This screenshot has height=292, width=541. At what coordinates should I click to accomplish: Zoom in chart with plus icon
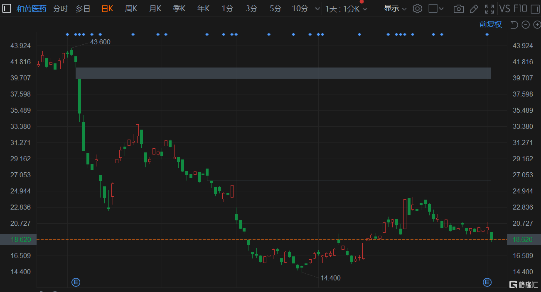[x=536, y=25]
